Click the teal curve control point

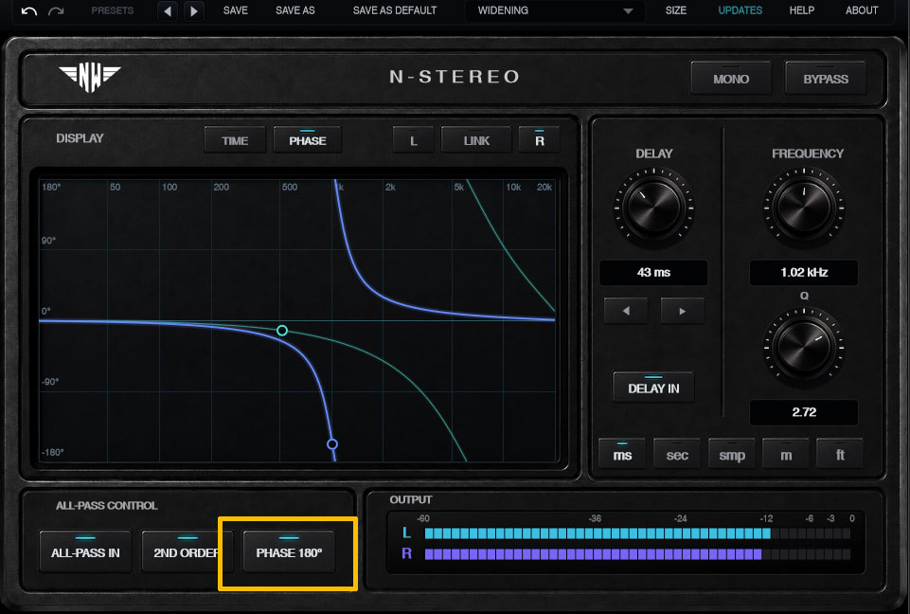point(282,330)
